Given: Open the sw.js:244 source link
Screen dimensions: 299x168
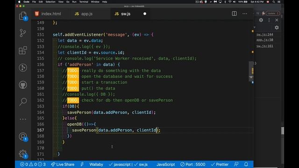Looking at the screenshot, I should (264, 34).
